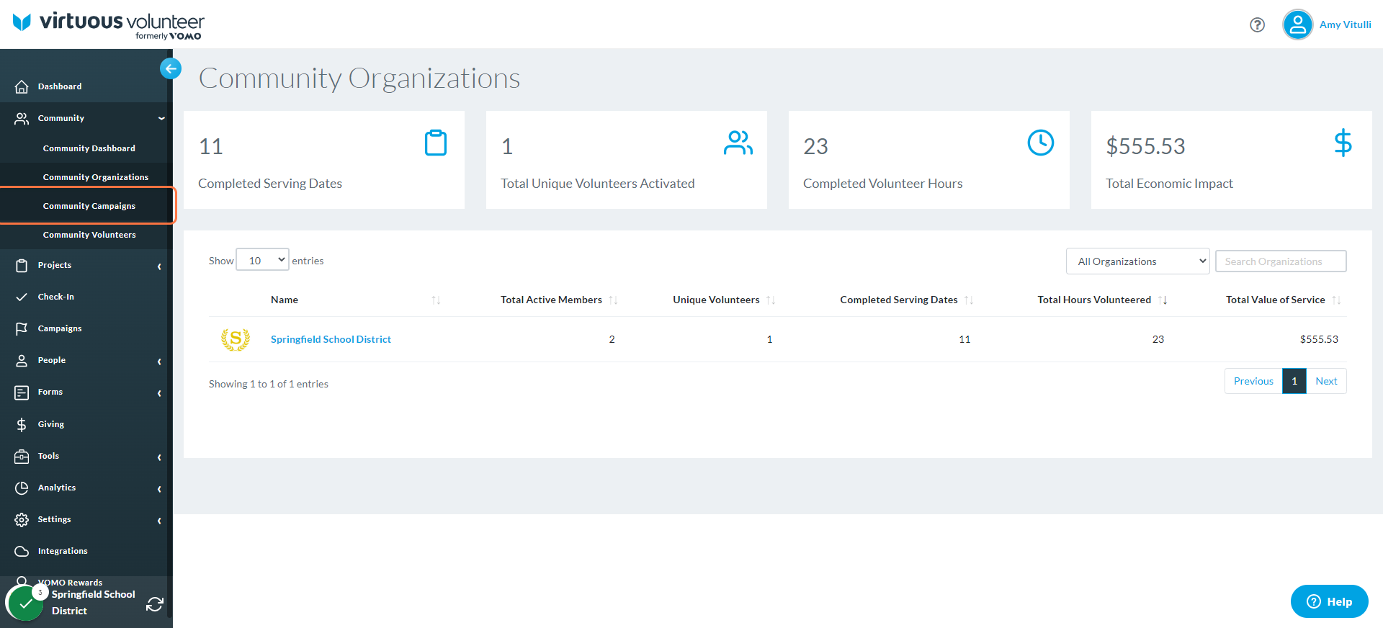Click the Forms document icon

click(x=22, y=392)
